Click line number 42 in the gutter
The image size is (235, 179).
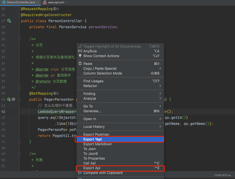[x=3, y=112]
